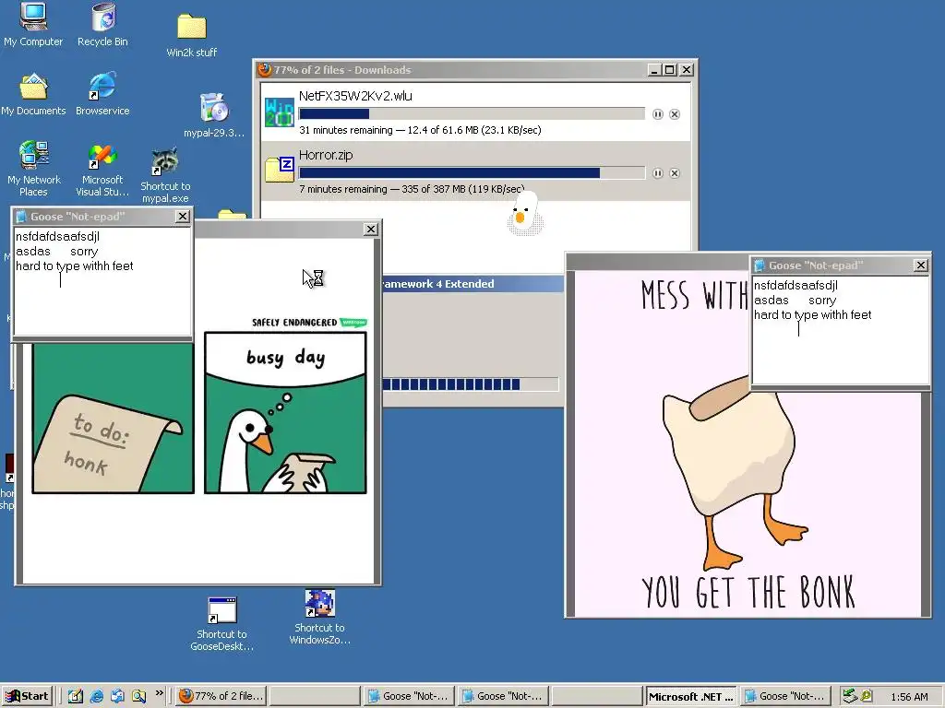Switch to the 77% of 2 files taskbar button
The height and width of the screenshot is (708, 945).
click(x=221, y=697)
